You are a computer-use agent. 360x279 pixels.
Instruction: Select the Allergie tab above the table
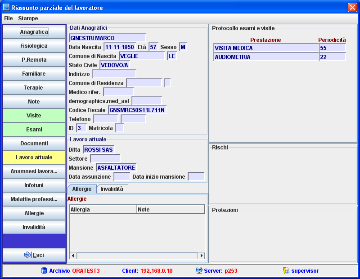[x=82, y=189]
